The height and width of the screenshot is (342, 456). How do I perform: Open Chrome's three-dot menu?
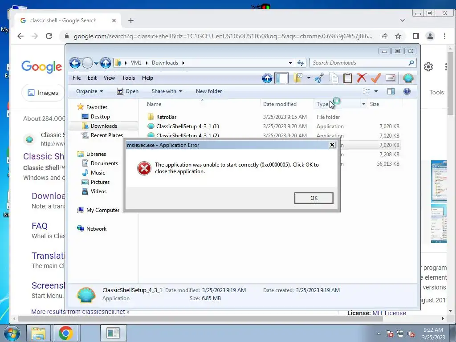444,36
